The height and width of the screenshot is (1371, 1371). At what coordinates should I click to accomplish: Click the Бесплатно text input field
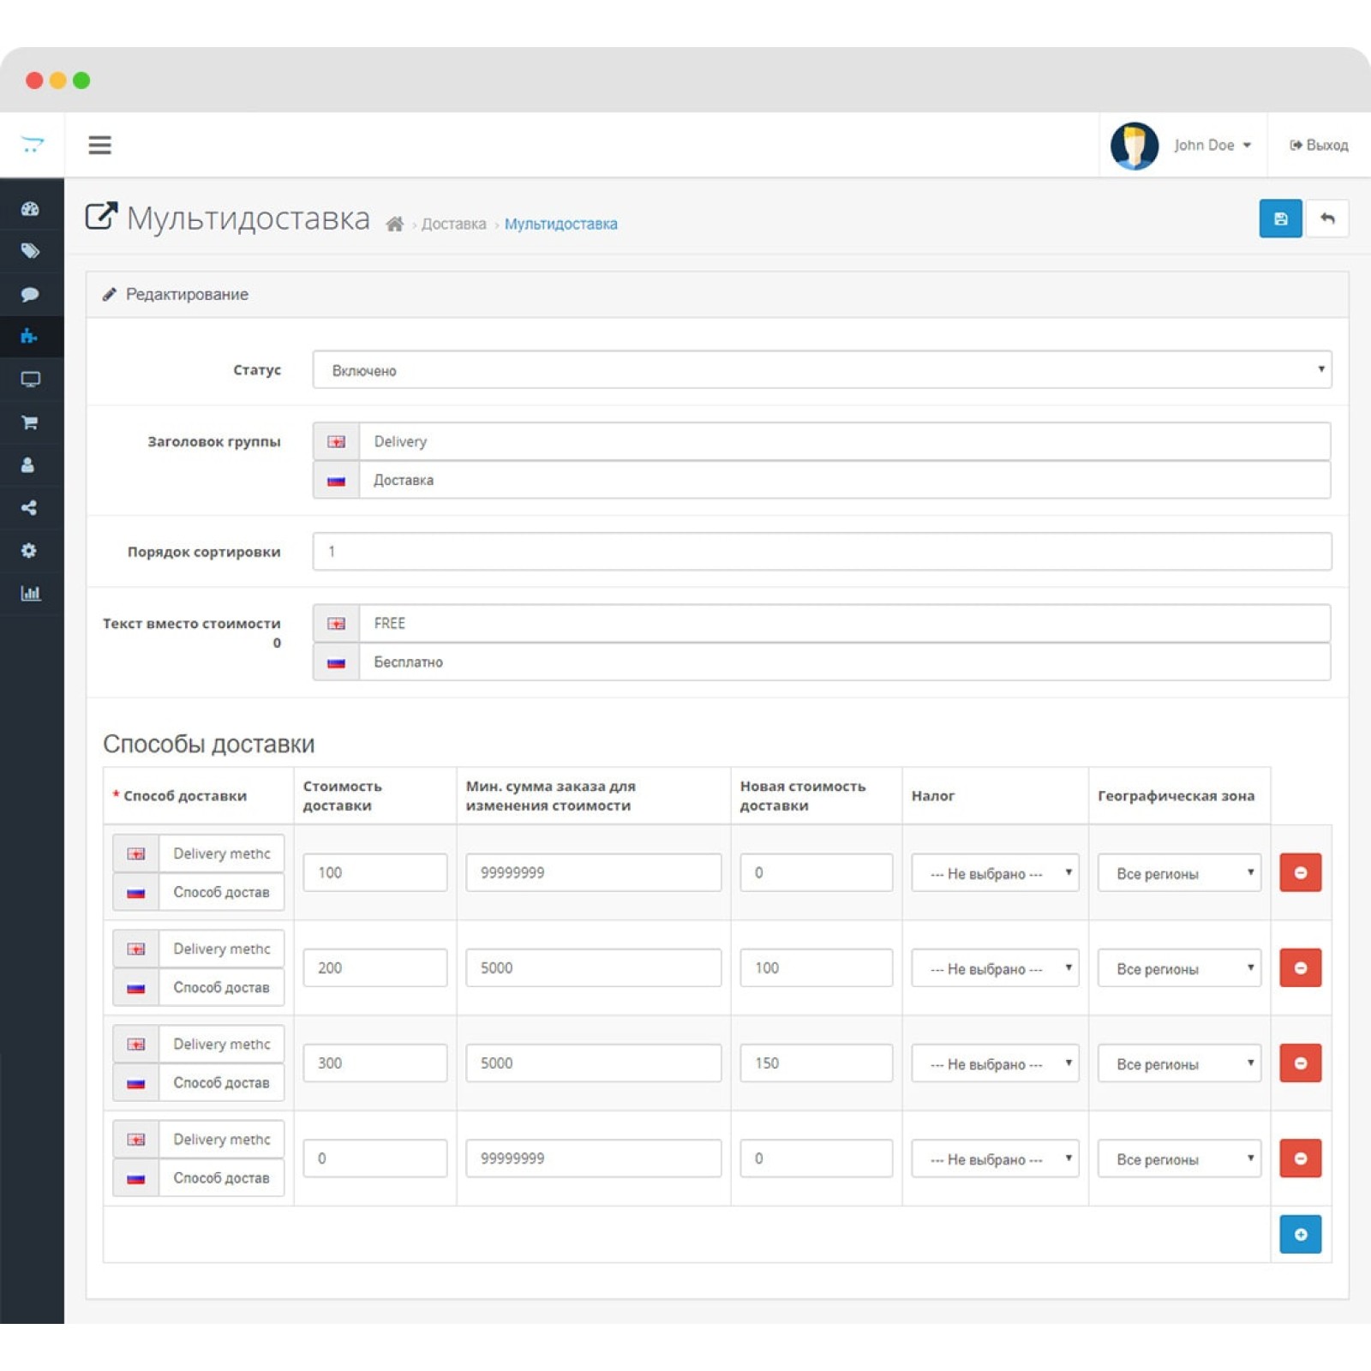click(x=844, y=662)
